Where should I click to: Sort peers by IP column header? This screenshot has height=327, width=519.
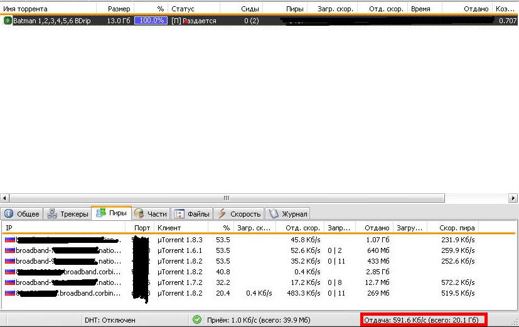tap(63, 228)
